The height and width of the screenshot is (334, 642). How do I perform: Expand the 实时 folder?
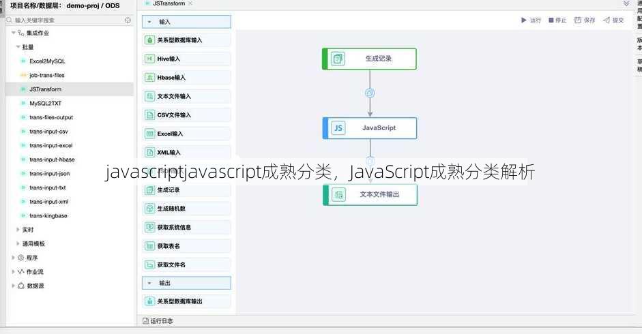tap(18, 230)
